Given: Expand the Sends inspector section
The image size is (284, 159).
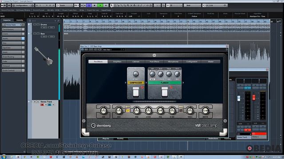Looking at the screenshot, I should (13, 52).
